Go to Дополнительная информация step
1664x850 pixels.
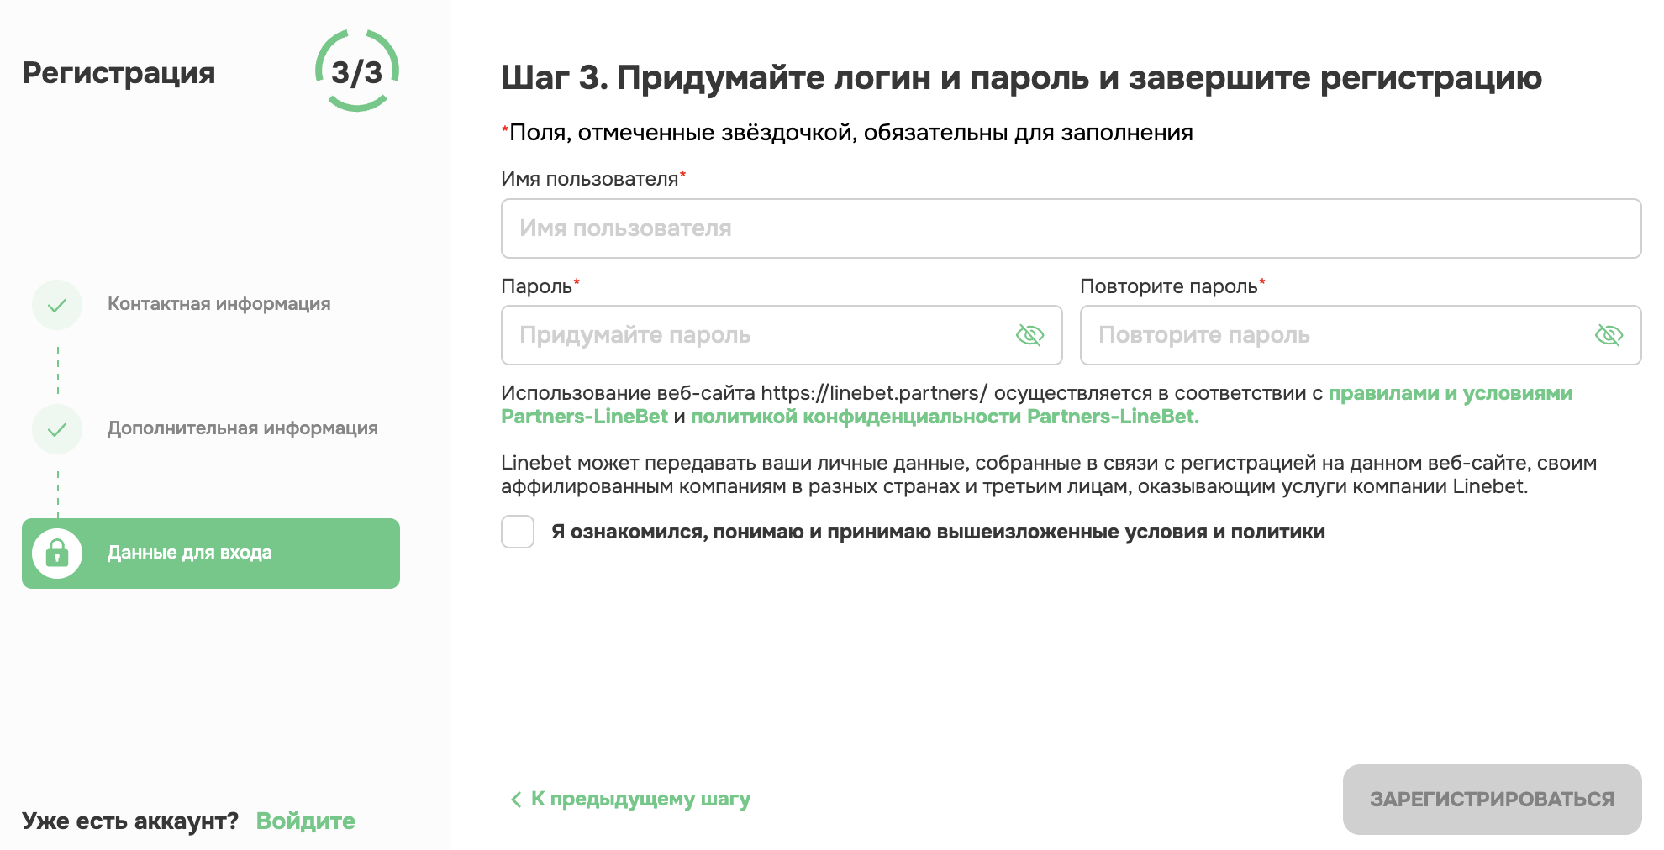[242, 428]
